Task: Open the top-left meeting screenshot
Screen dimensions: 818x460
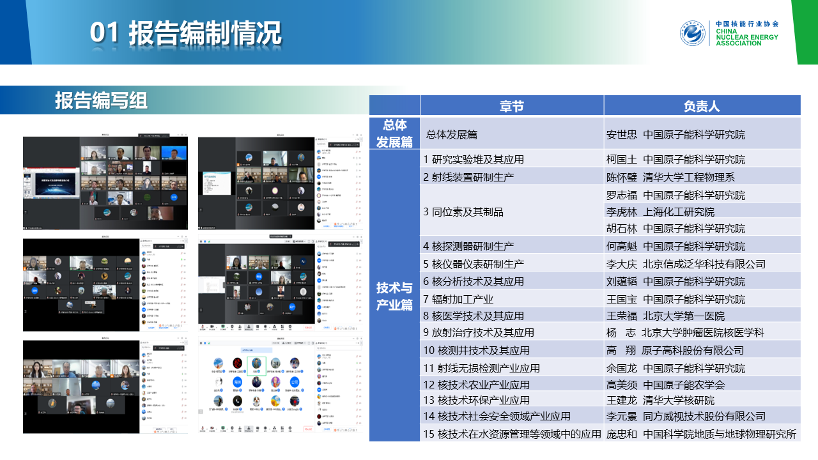Action: tap(105, 183)
